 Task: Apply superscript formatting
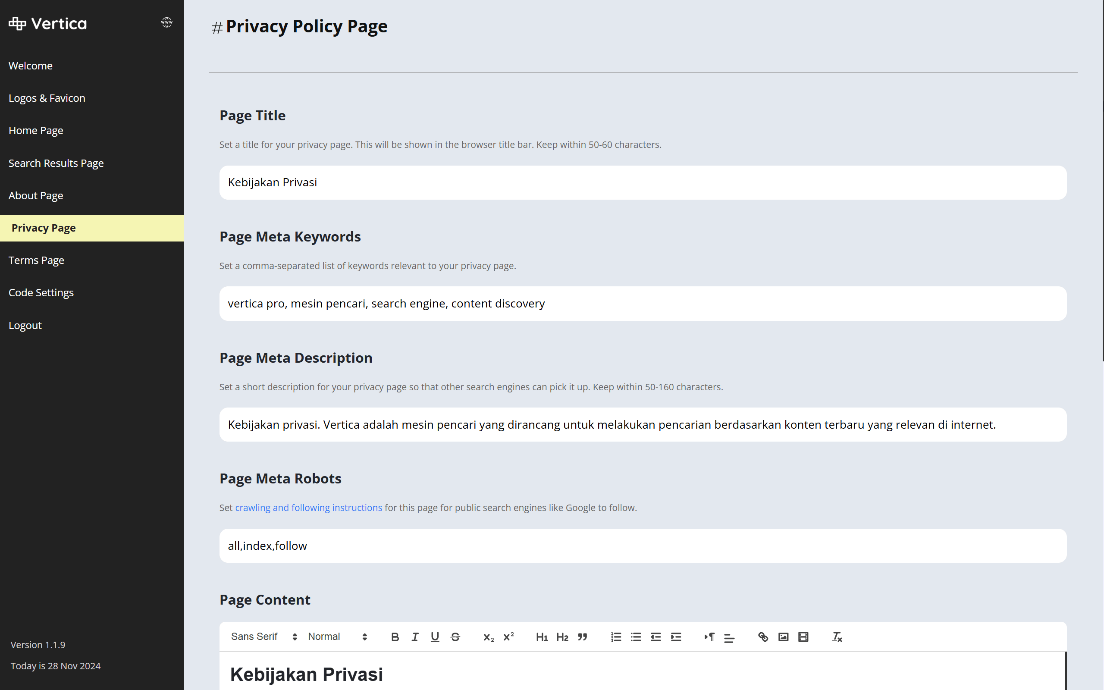tap(508, 637)
